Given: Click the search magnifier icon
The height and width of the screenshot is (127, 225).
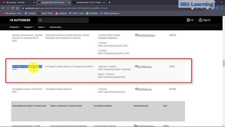Looking at the screenshot, I should (40, 20).
